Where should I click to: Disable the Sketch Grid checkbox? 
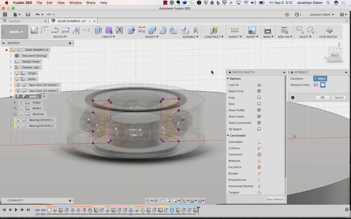click(259, 91)
